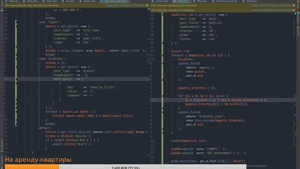
Task: Collapse the 'meta_query' array fold marker
Action: [16, 79]
